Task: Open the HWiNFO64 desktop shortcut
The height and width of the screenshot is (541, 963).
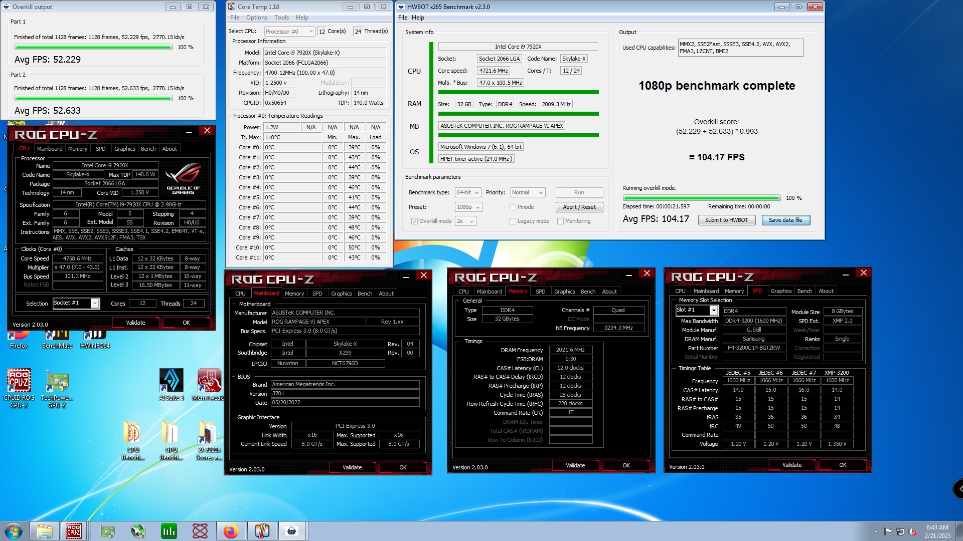Action: point(95,340)
